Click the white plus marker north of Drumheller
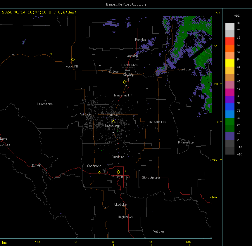This screenshot has height=246, width=252. click(x=179, y=110)
